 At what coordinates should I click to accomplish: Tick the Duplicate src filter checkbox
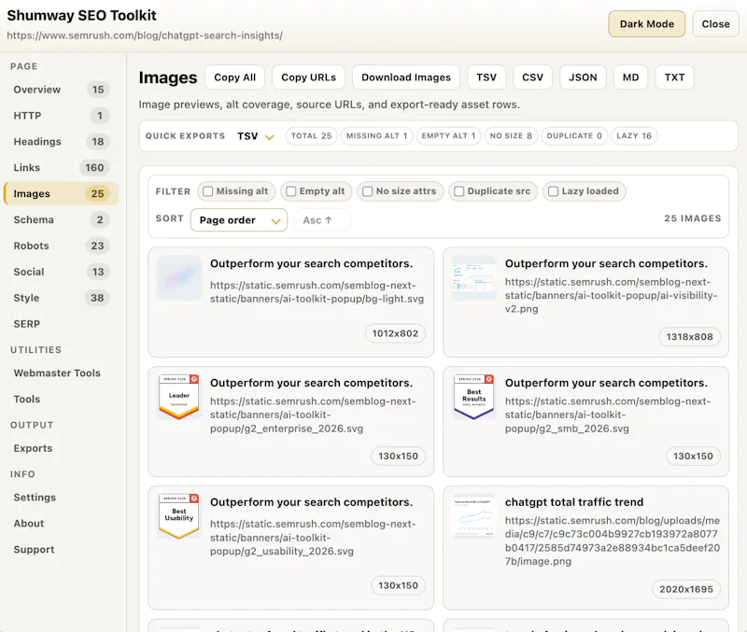tap(458, 191)
